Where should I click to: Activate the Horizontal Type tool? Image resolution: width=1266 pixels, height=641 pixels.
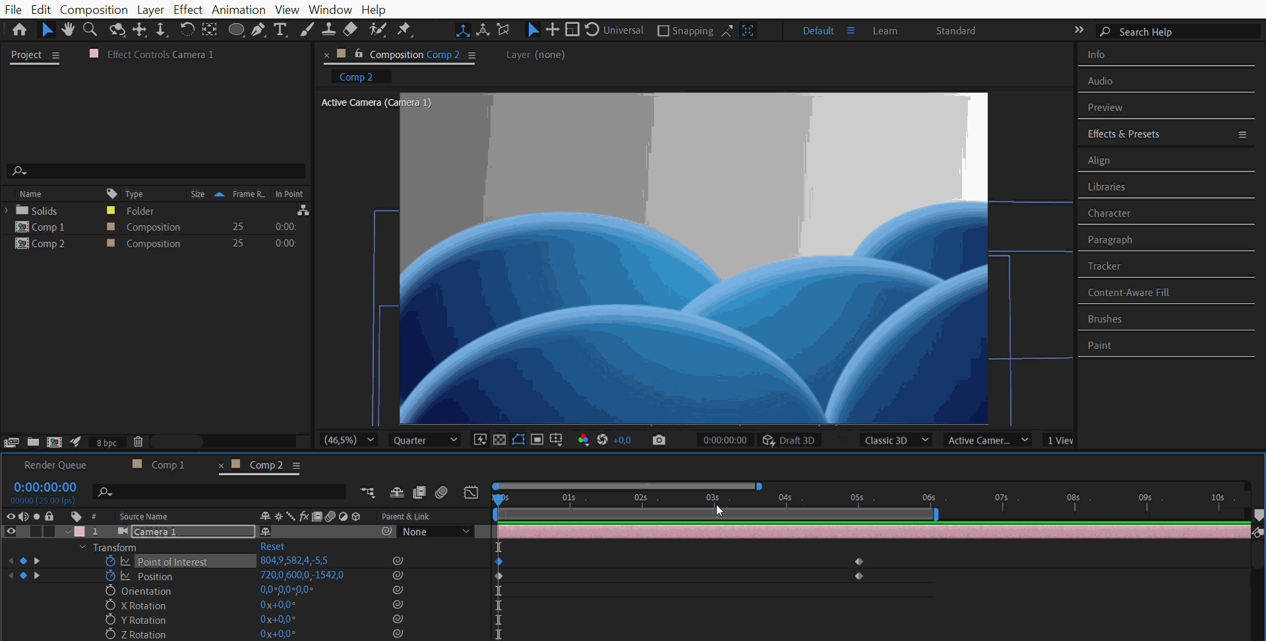[x=281, y=30]
